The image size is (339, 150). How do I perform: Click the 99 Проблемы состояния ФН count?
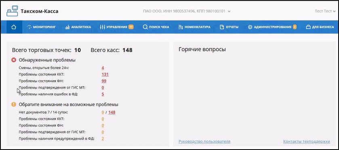(104, 81)
